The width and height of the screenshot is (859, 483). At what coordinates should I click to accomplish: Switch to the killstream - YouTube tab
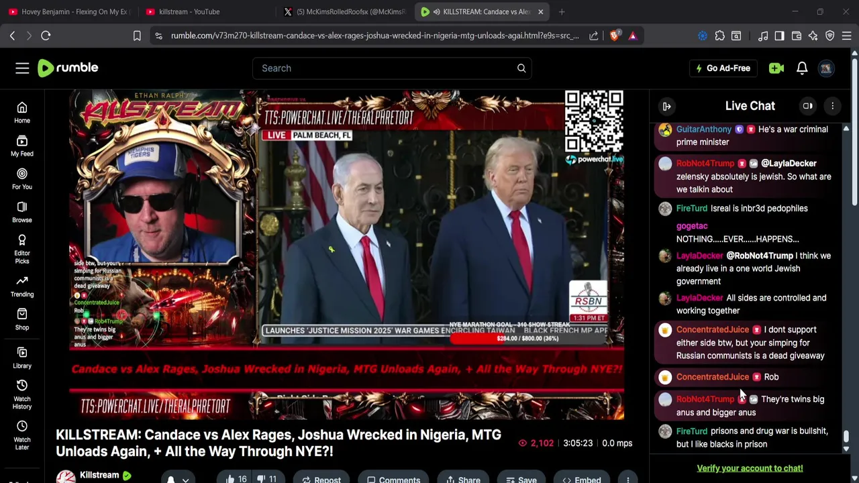coord(206,11)
